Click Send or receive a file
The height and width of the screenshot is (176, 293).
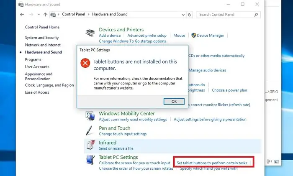coord(116,148)
